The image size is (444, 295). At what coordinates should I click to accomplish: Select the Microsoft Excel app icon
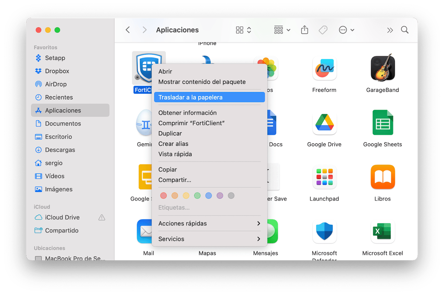(383, 232)
